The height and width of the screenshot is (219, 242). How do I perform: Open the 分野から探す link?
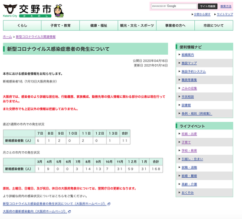pyautogui.click(x=202, y=14)
